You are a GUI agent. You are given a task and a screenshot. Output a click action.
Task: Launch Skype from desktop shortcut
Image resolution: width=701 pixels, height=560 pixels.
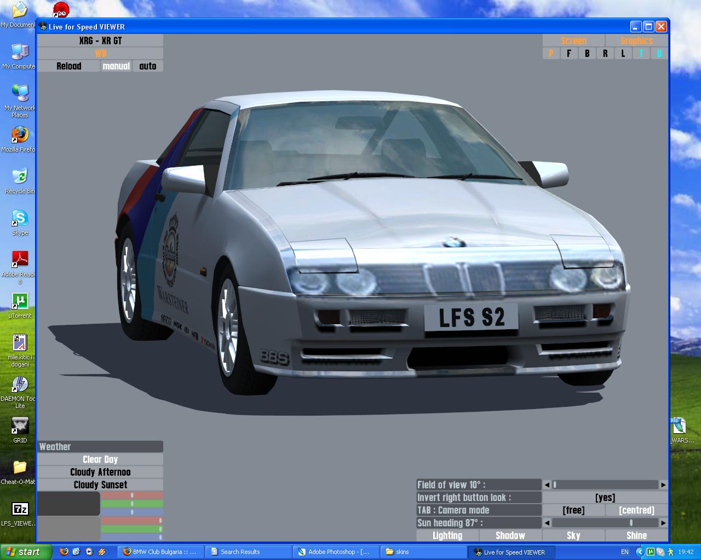20,223
